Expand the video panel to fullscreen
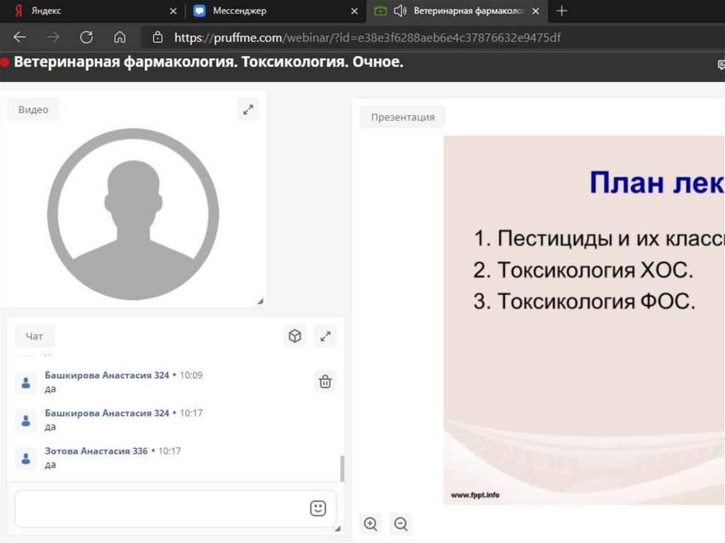This screenshot has height=543, width=725. pyautogui.click(x=248, y=110)
